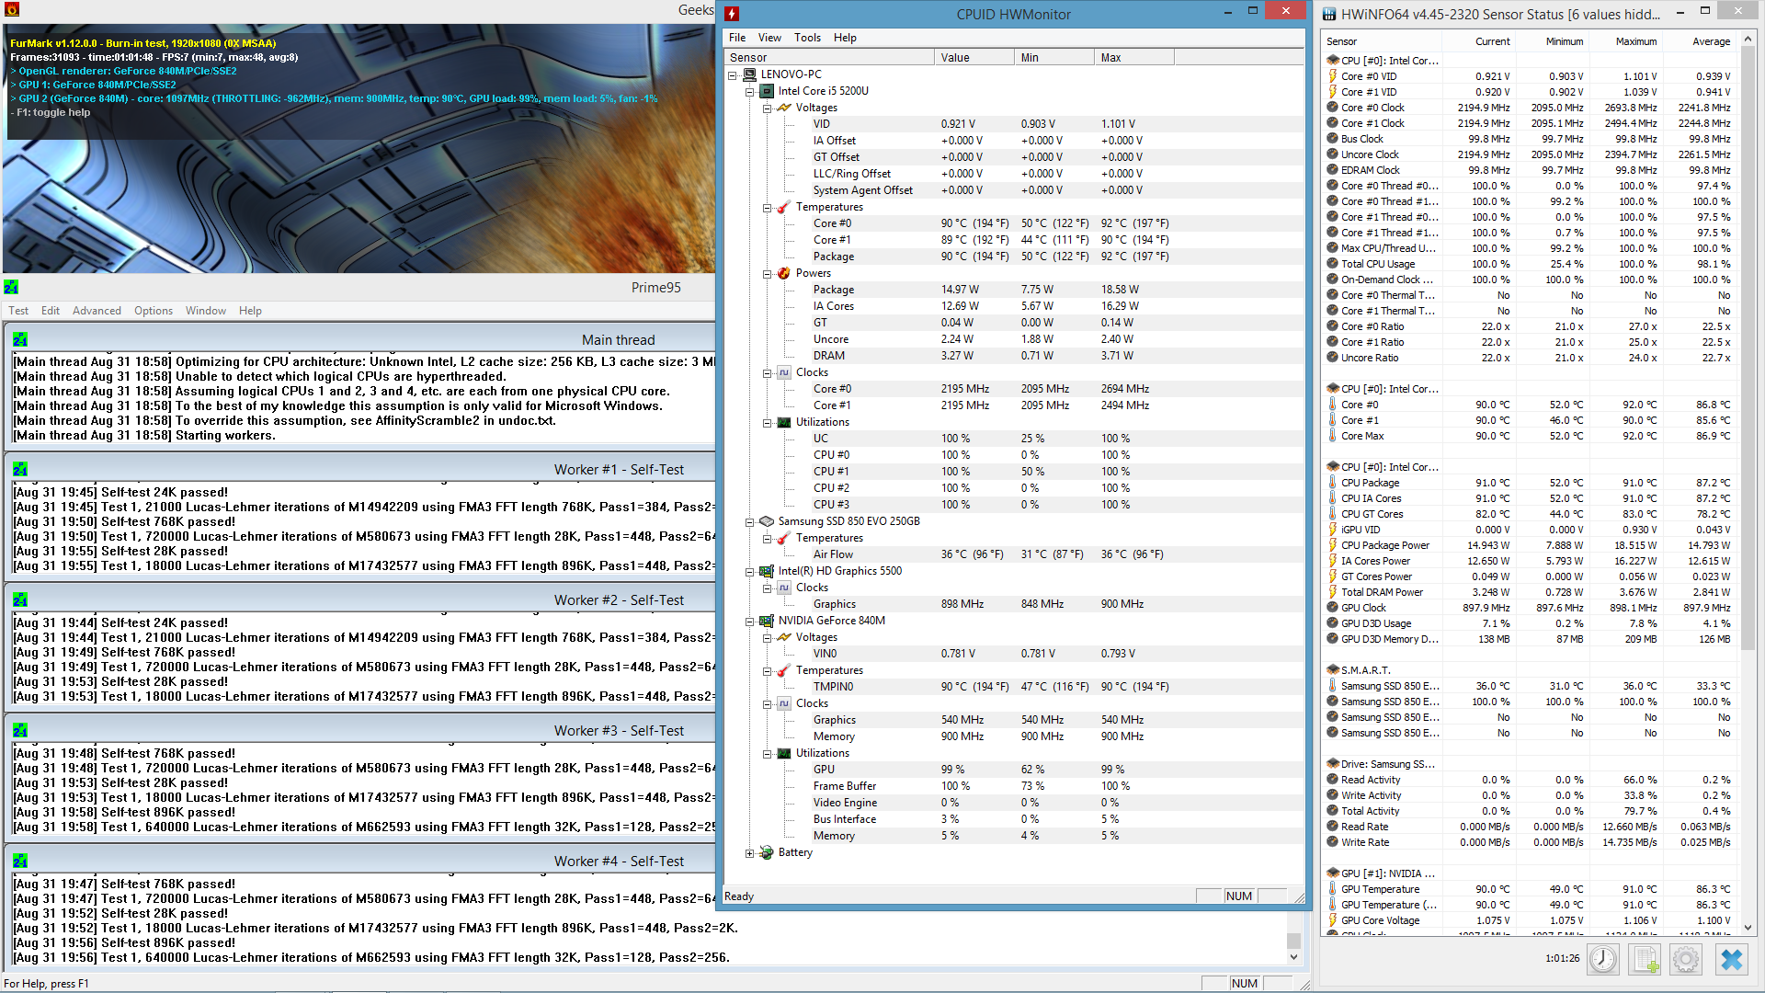Click the Bus Clock icon in HWiNFO64
The height and width of the screenshot is (993, 1765).
1333,139
